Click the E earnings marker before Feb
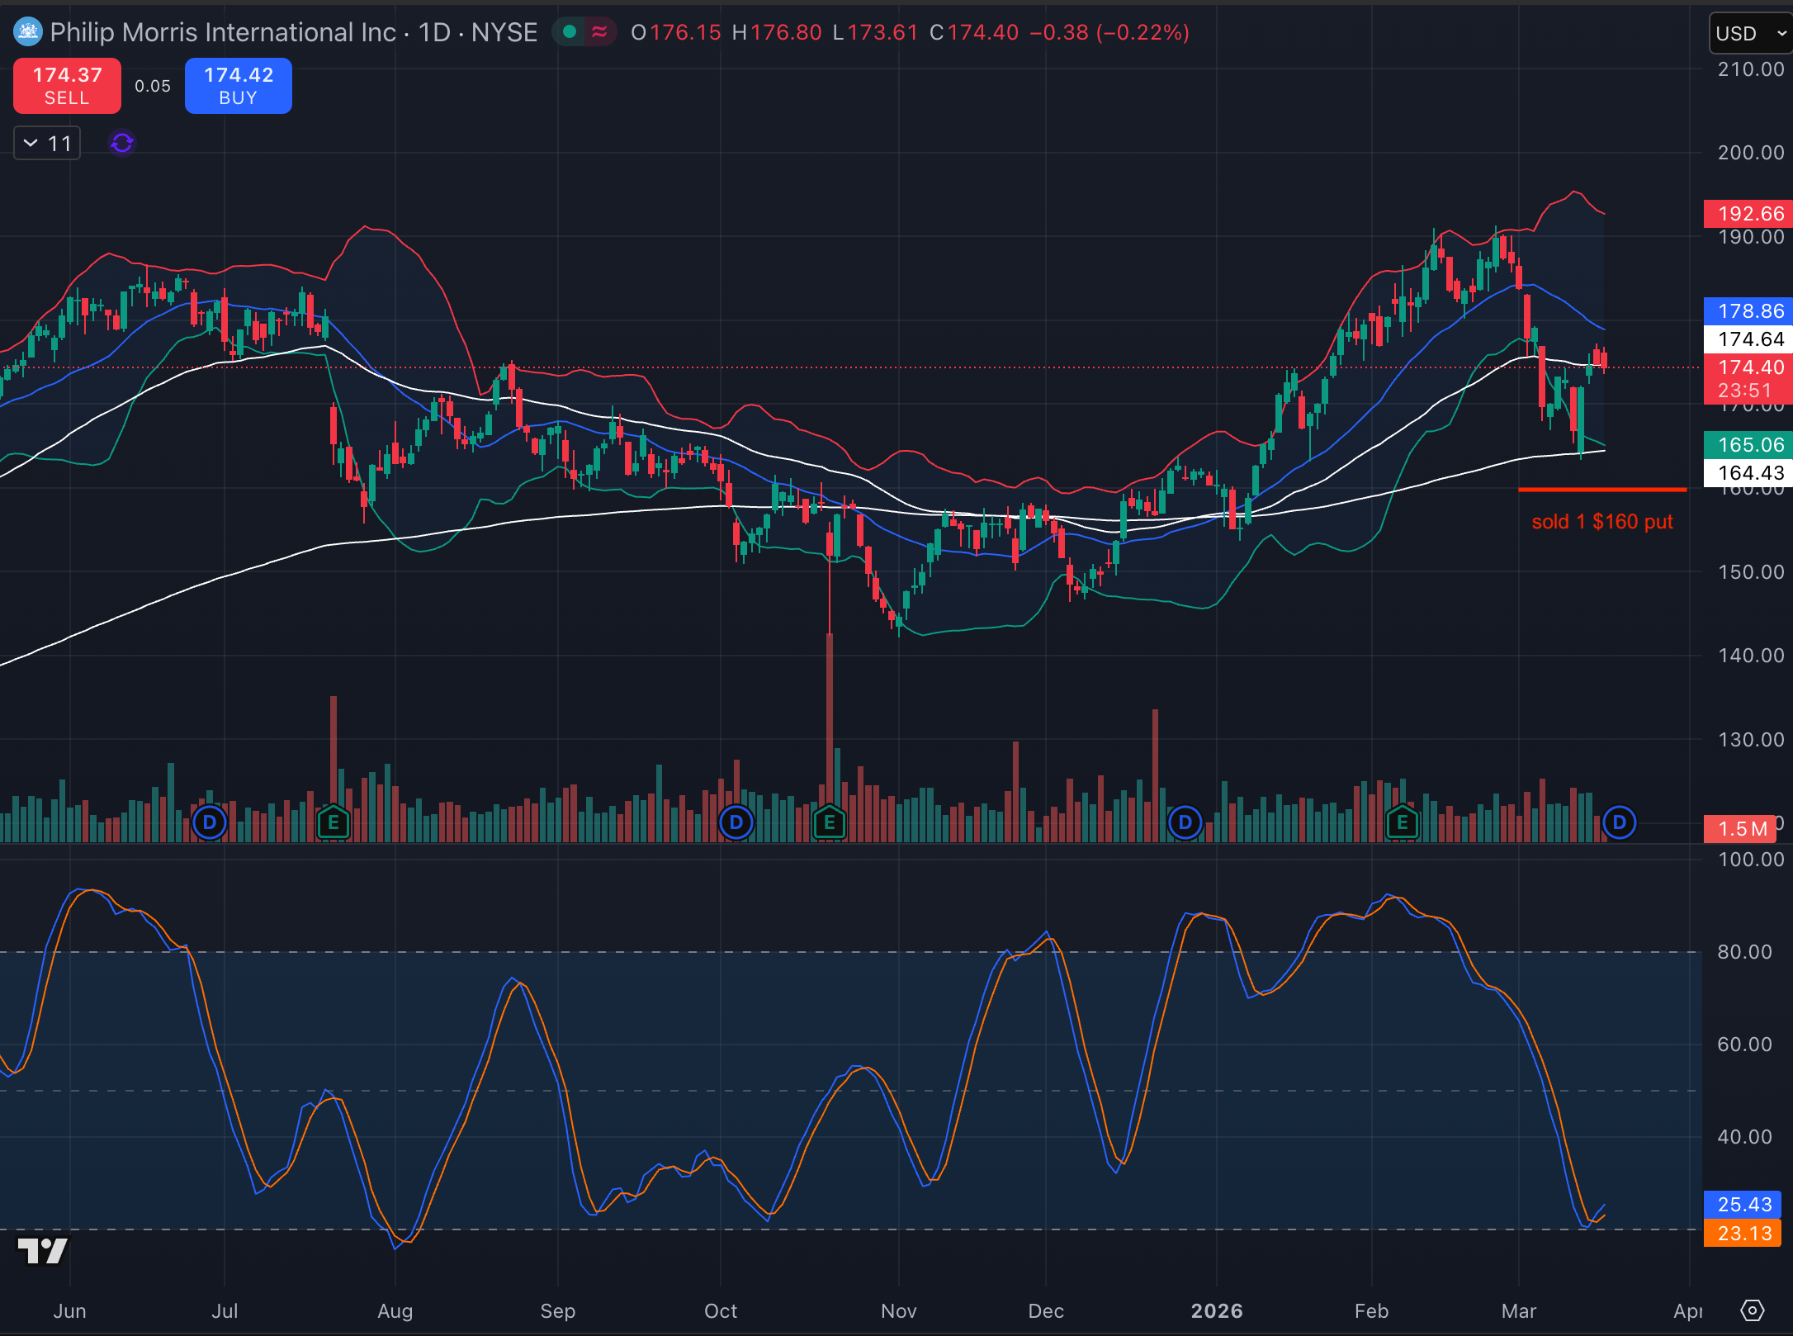The height and width of the screenshot is (1336, 1793). coord(1401,822)
